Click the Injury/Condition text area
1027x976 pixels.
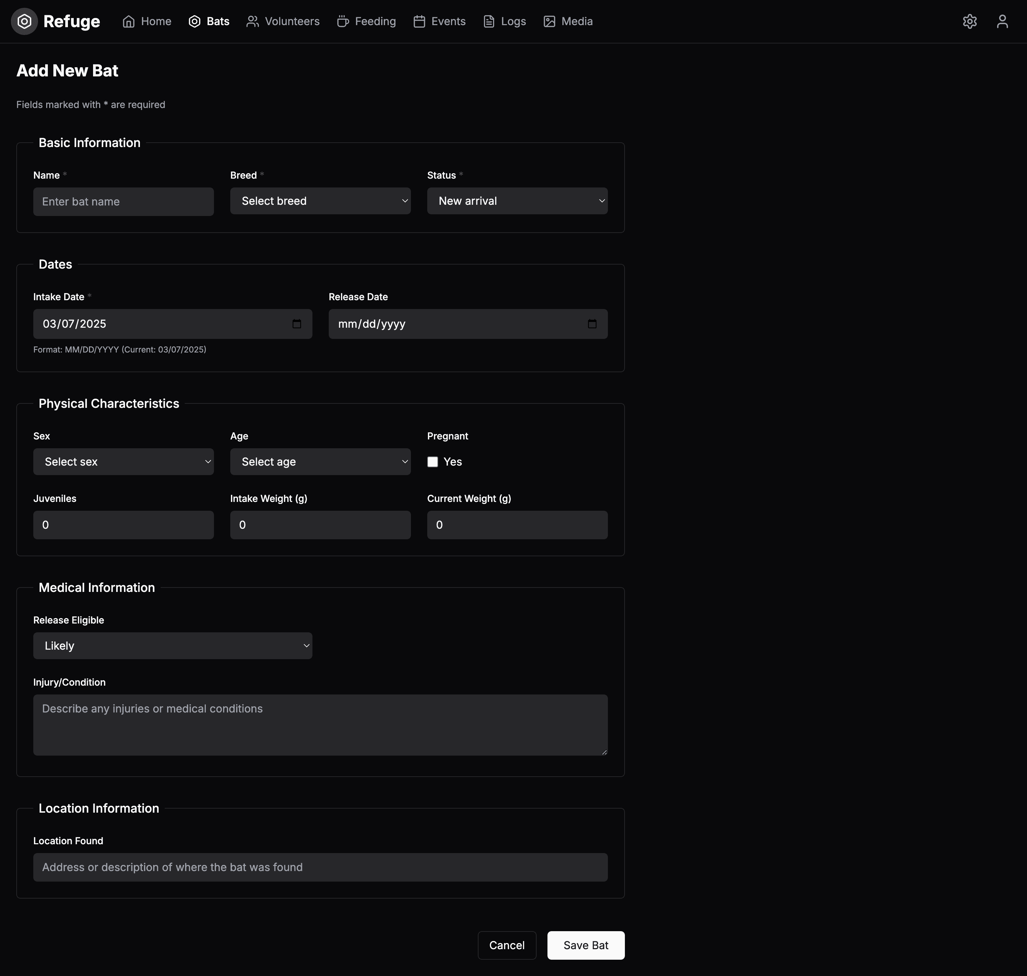pos(320,725)
